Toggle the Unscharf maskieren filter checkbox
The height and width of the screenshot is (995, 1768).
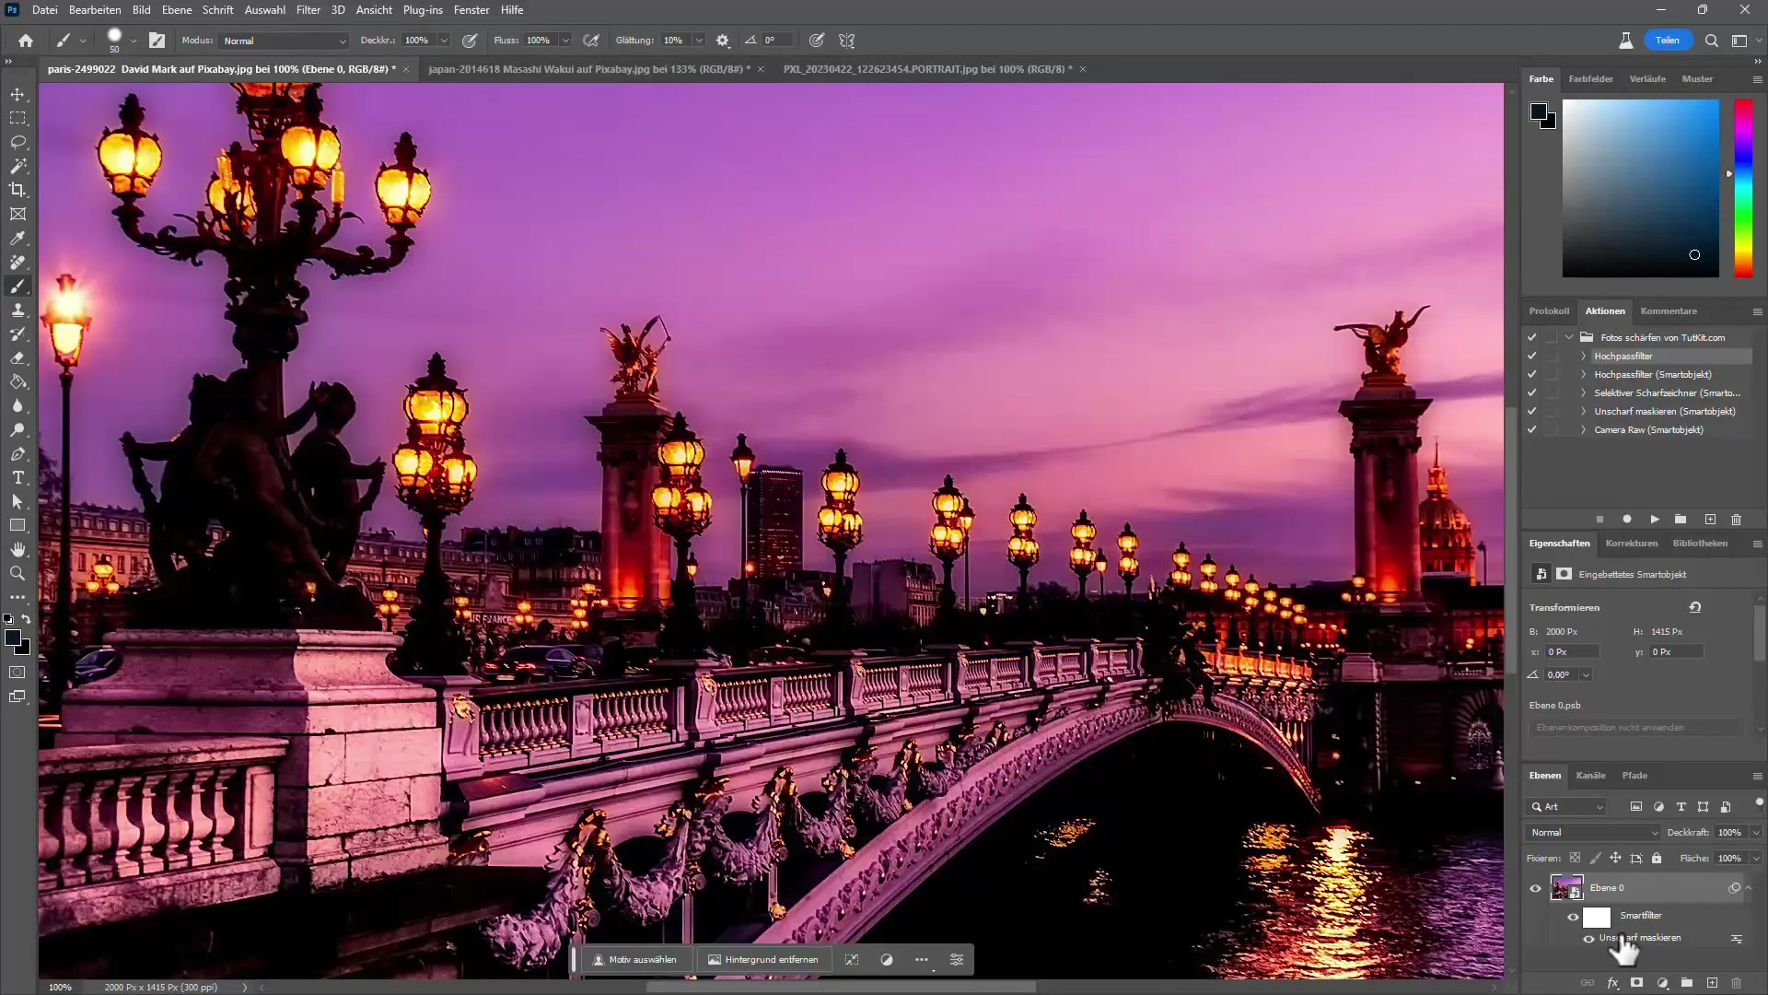(1588, 937)
